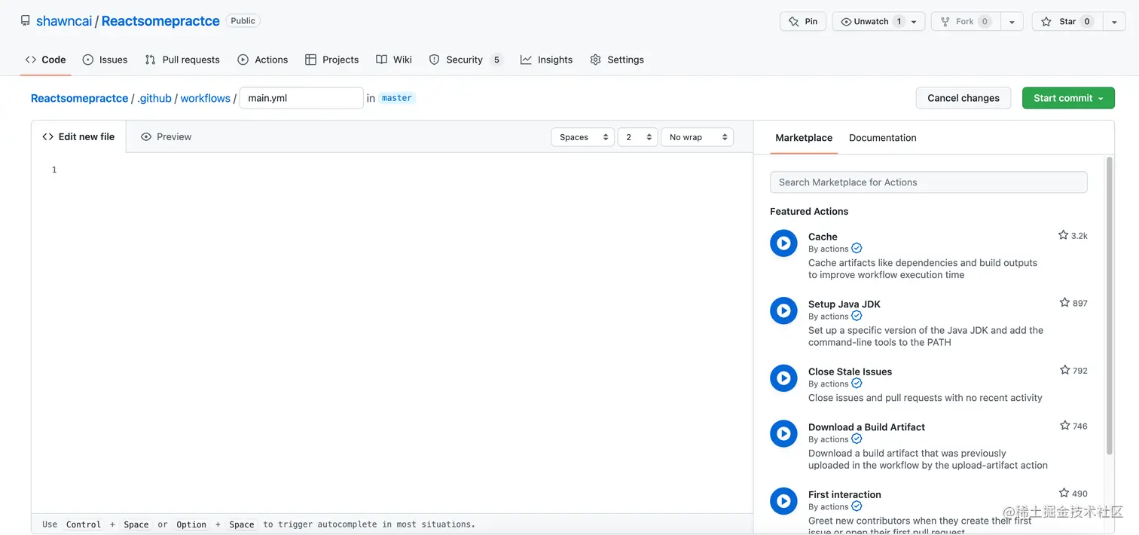Click the Public visibility badge
The width and height of the screenshot is (1139, 535).
243,21
